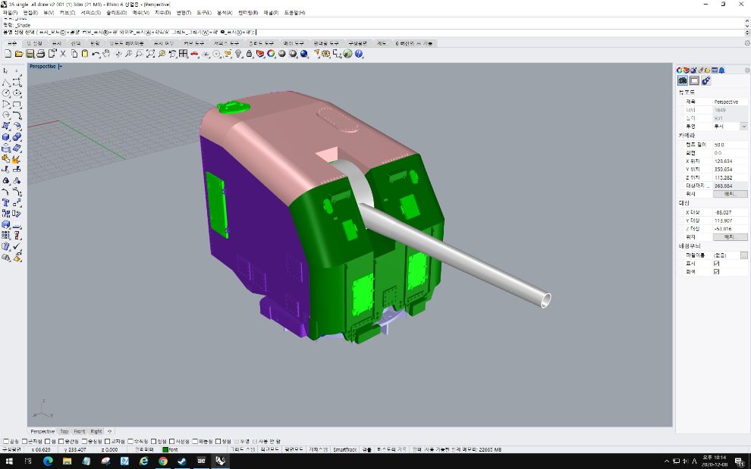751x469 pixels.
Task: Open the Open File folder icon
Action: click(19, 55)
